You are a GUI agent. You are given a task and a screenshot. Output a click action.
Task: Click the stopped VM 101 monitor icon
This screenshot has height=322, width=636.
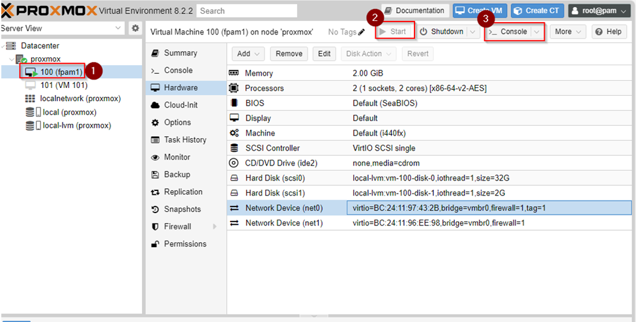[x=31, y=85]
